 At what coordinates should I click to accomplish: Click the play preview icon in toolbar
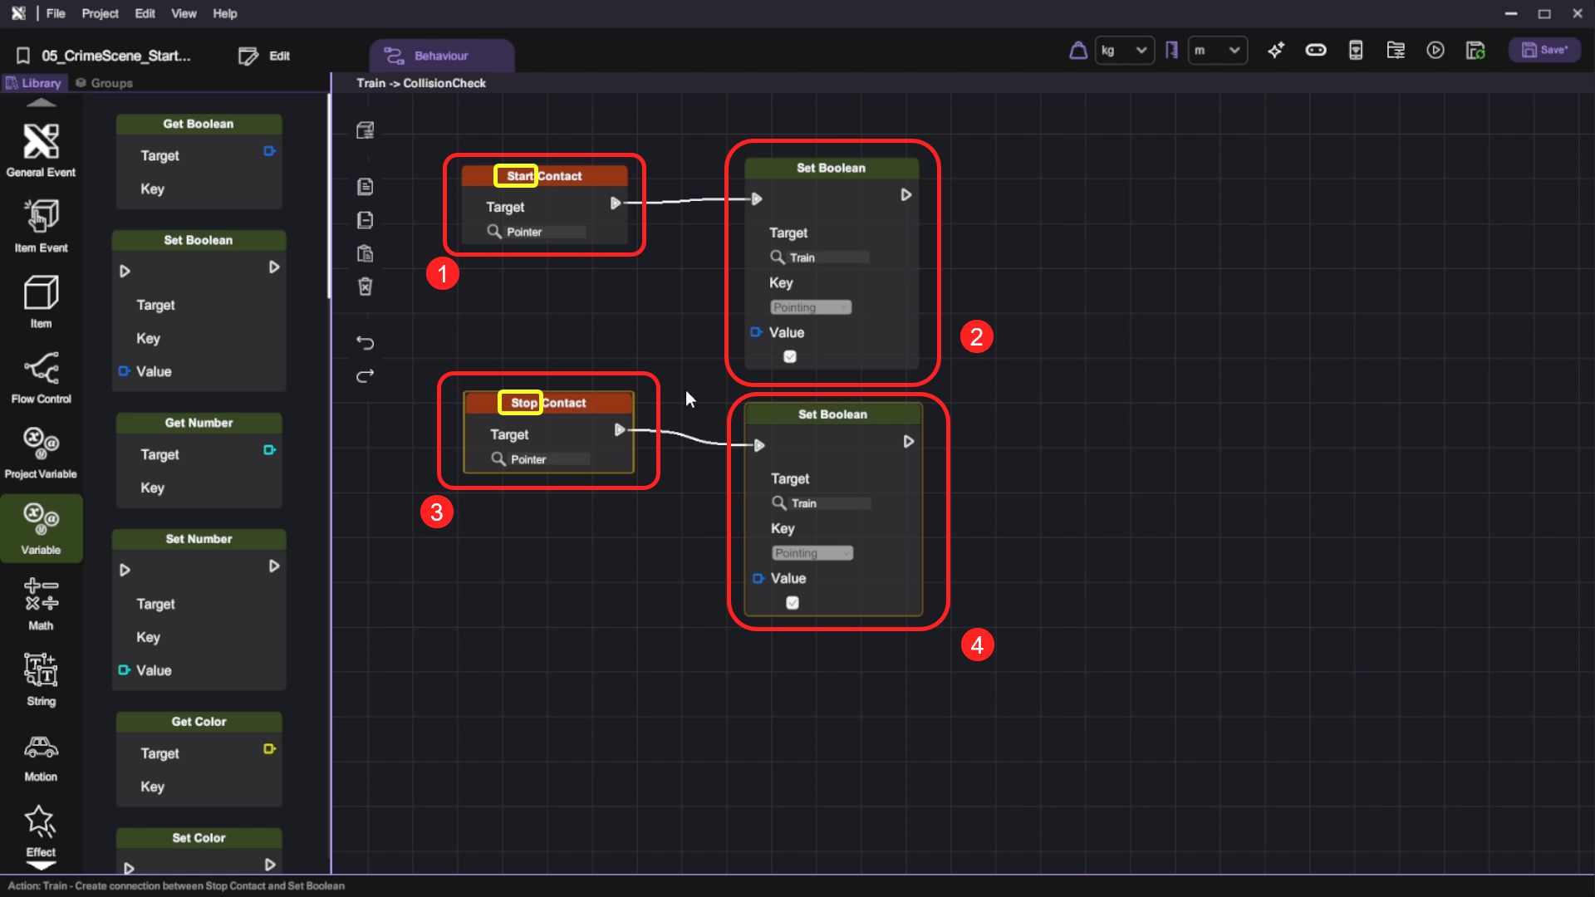[1435, 51]
